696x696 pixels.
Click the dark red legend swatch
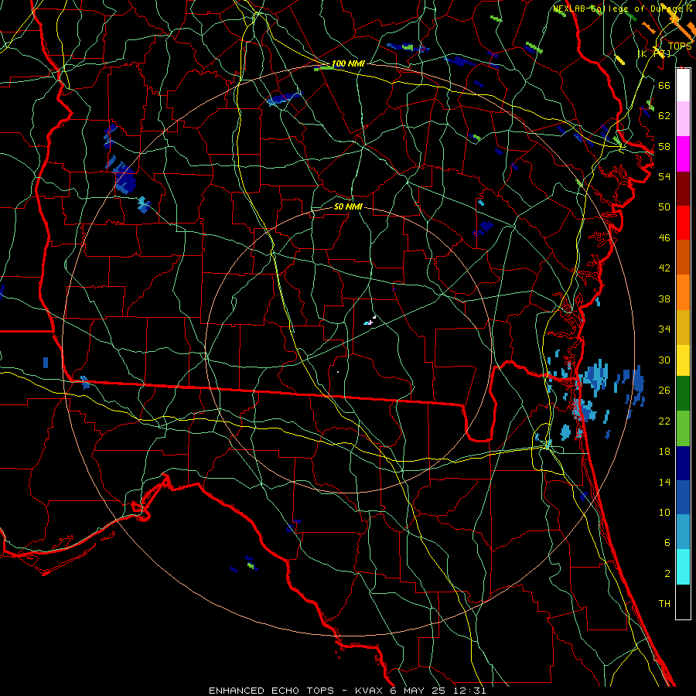click(683, 189)
